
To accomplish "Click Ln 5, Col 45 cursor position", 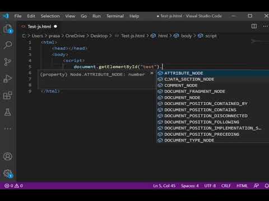I will (x=164, y=185).
